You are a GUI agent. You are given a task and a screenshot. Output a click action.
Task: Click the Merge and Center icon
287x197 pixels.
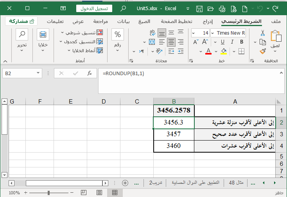pos(152,42)
